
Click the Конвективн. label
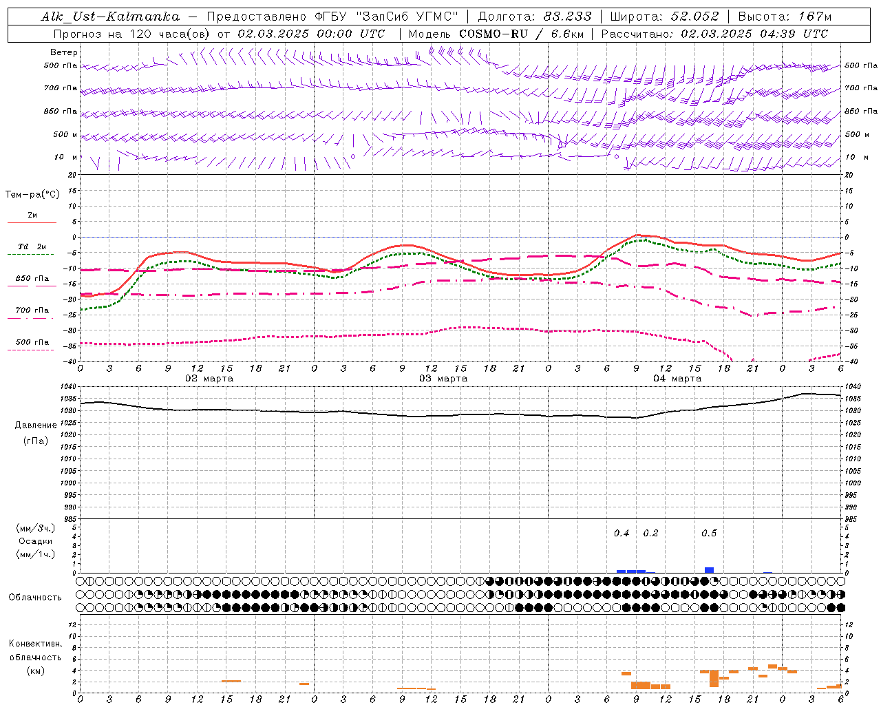pyautogui.click(x=36, y=644)
